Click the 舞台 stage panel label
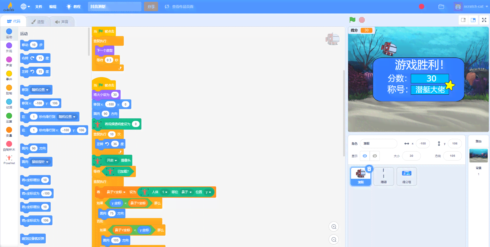The width and height of the screenshot is (490, 247). 479,141
